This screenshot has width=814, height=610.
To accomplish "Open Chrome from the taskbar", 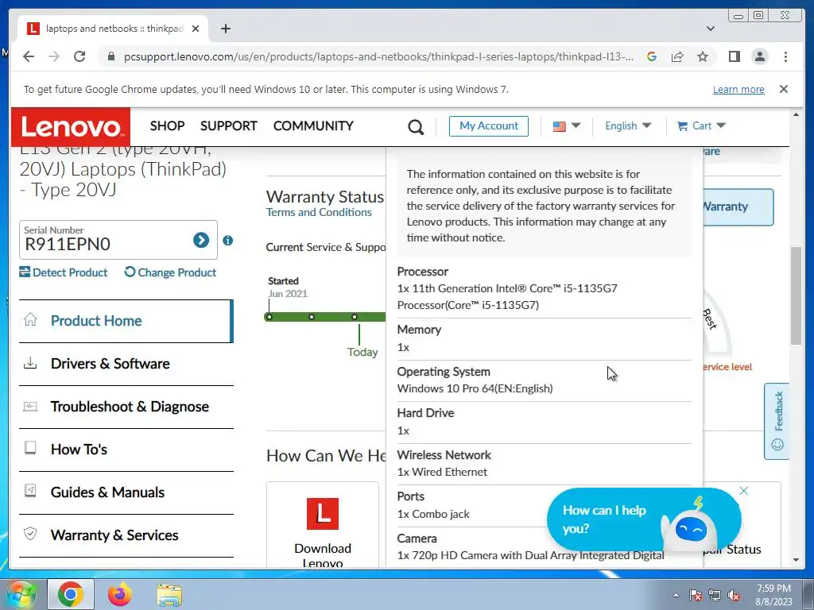I will click(71, 594).
